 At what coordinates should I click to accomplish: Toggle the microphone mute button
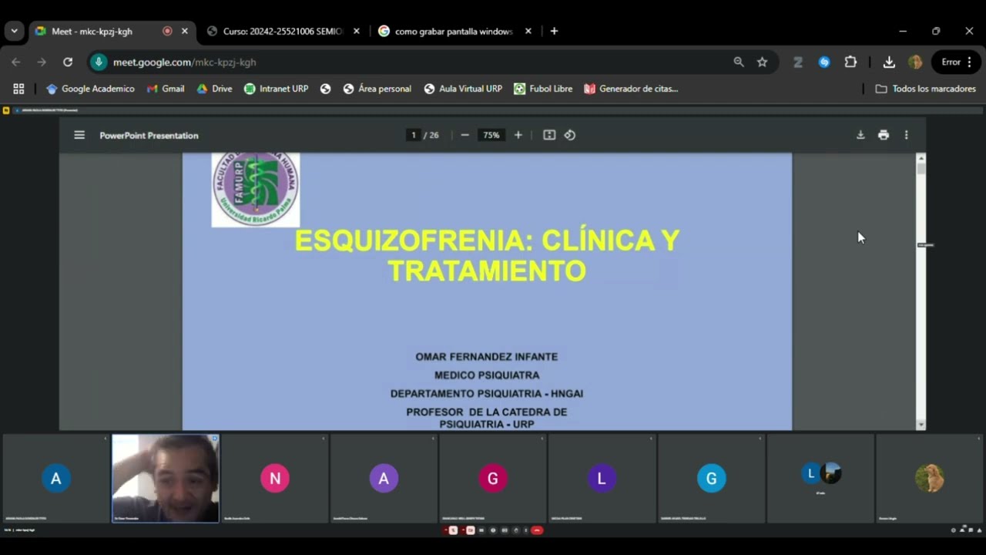pos(453,530)
